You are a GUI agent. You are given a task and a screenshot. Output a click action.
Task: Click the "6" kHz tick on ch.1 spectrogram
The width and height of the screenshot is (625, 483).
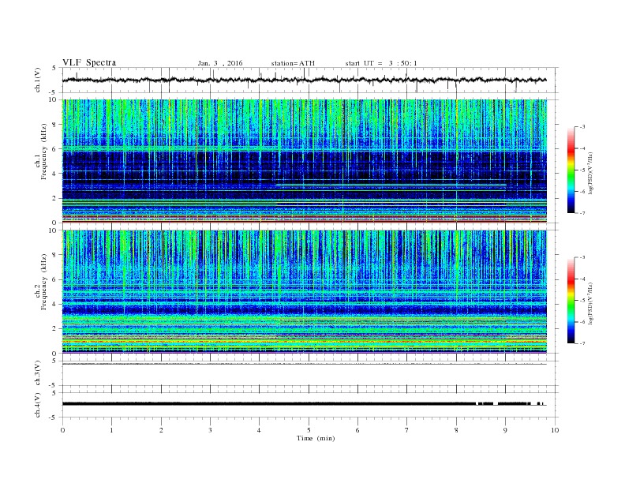(x=54, y=149)
